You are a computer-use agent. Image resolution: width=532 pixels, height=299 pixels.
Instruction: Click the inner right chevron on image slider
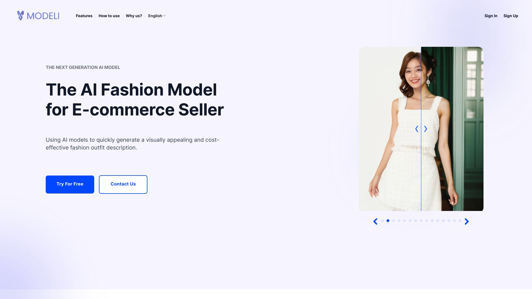(425, 128)
